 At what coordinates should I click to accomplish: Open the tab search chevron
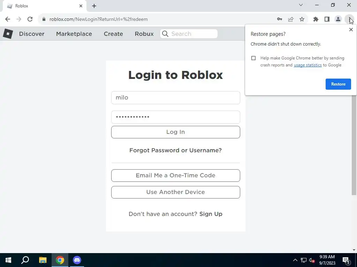[301, 5]
